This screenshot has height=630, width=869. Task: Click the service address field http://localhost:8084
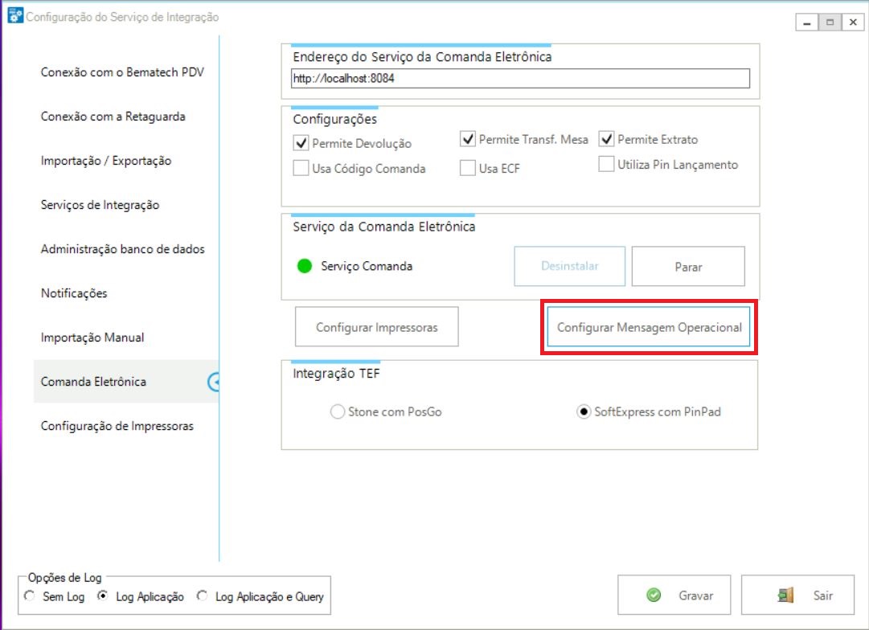point(520,78)
